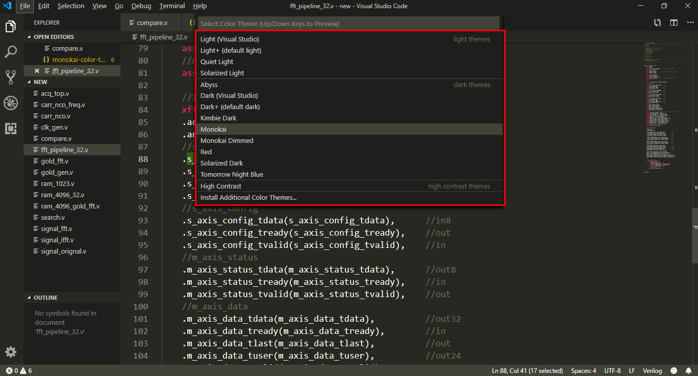Open clk_gen.v in the explorer

pos(72,127)
